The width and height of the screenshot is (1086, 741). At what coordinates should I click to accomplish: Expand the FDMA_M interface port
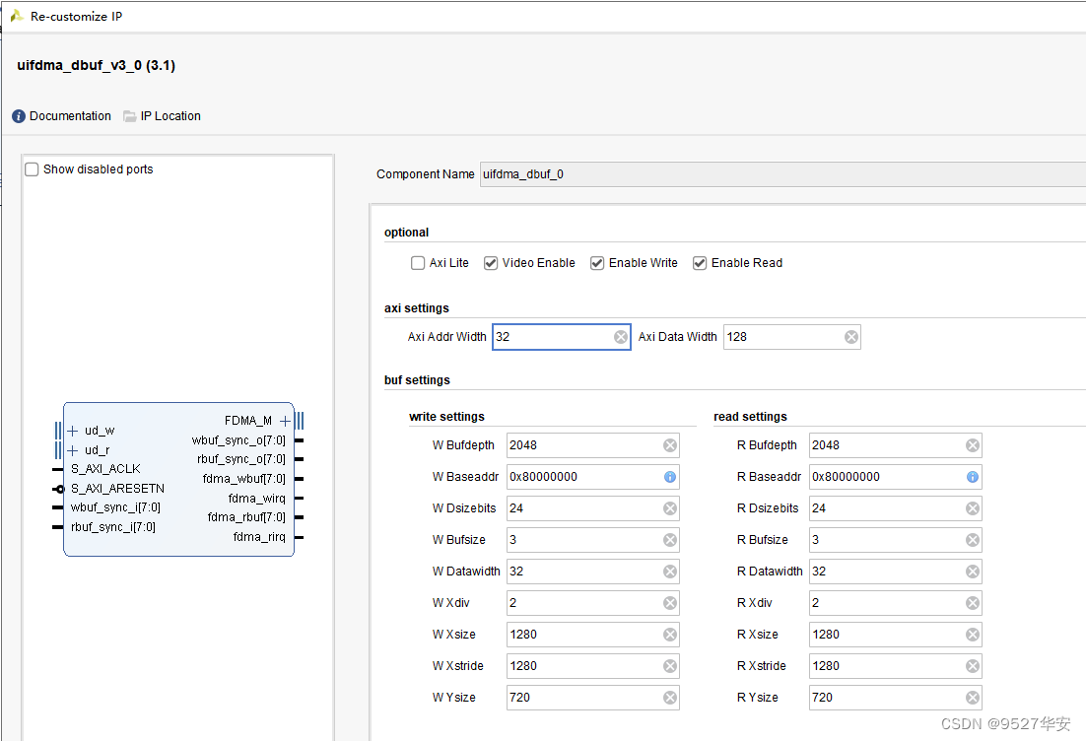(x=285, y=421)
